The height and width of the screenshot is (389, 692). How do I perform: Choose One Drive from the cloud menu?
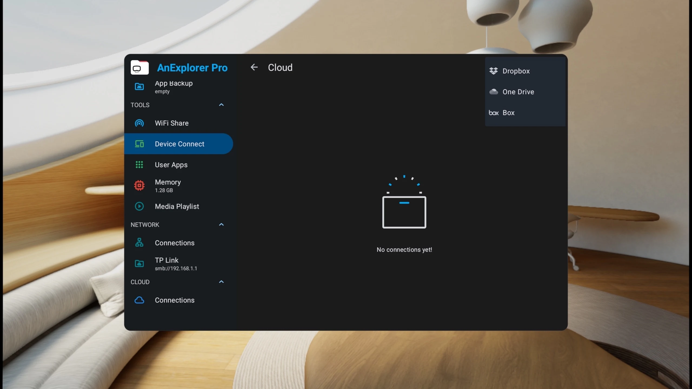click(x=525, y=92)
